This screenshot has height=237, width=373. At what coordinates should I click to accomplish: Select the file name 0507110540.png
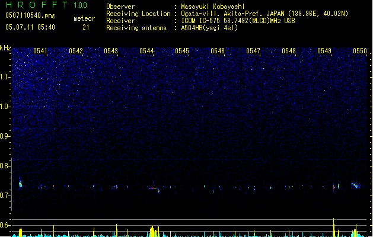tap(30, 15)
